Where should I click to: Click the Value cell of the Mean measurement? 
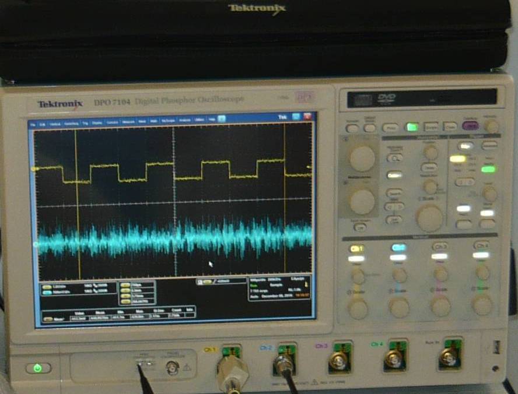pos(78,318)
